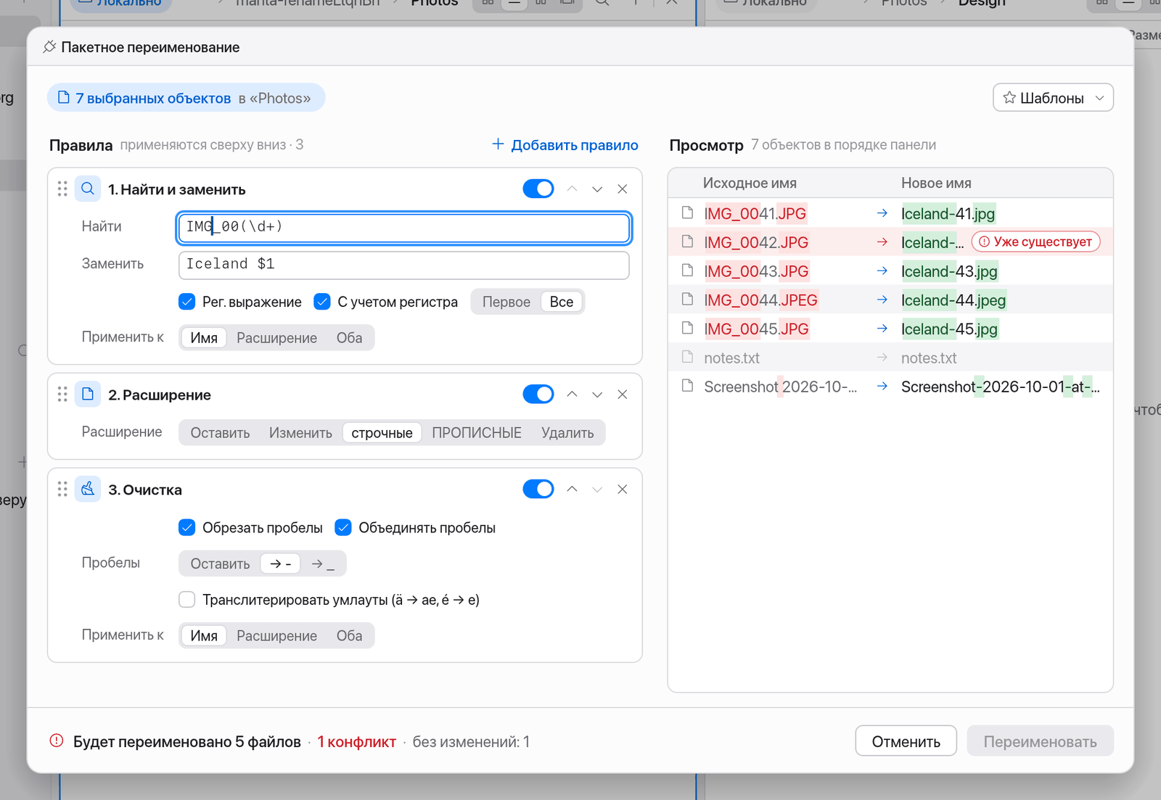Viewport: 1161px width, 800px height.
Task: Select the IMG_0044.JPEG preview row
Action: (x=890, y=300)
